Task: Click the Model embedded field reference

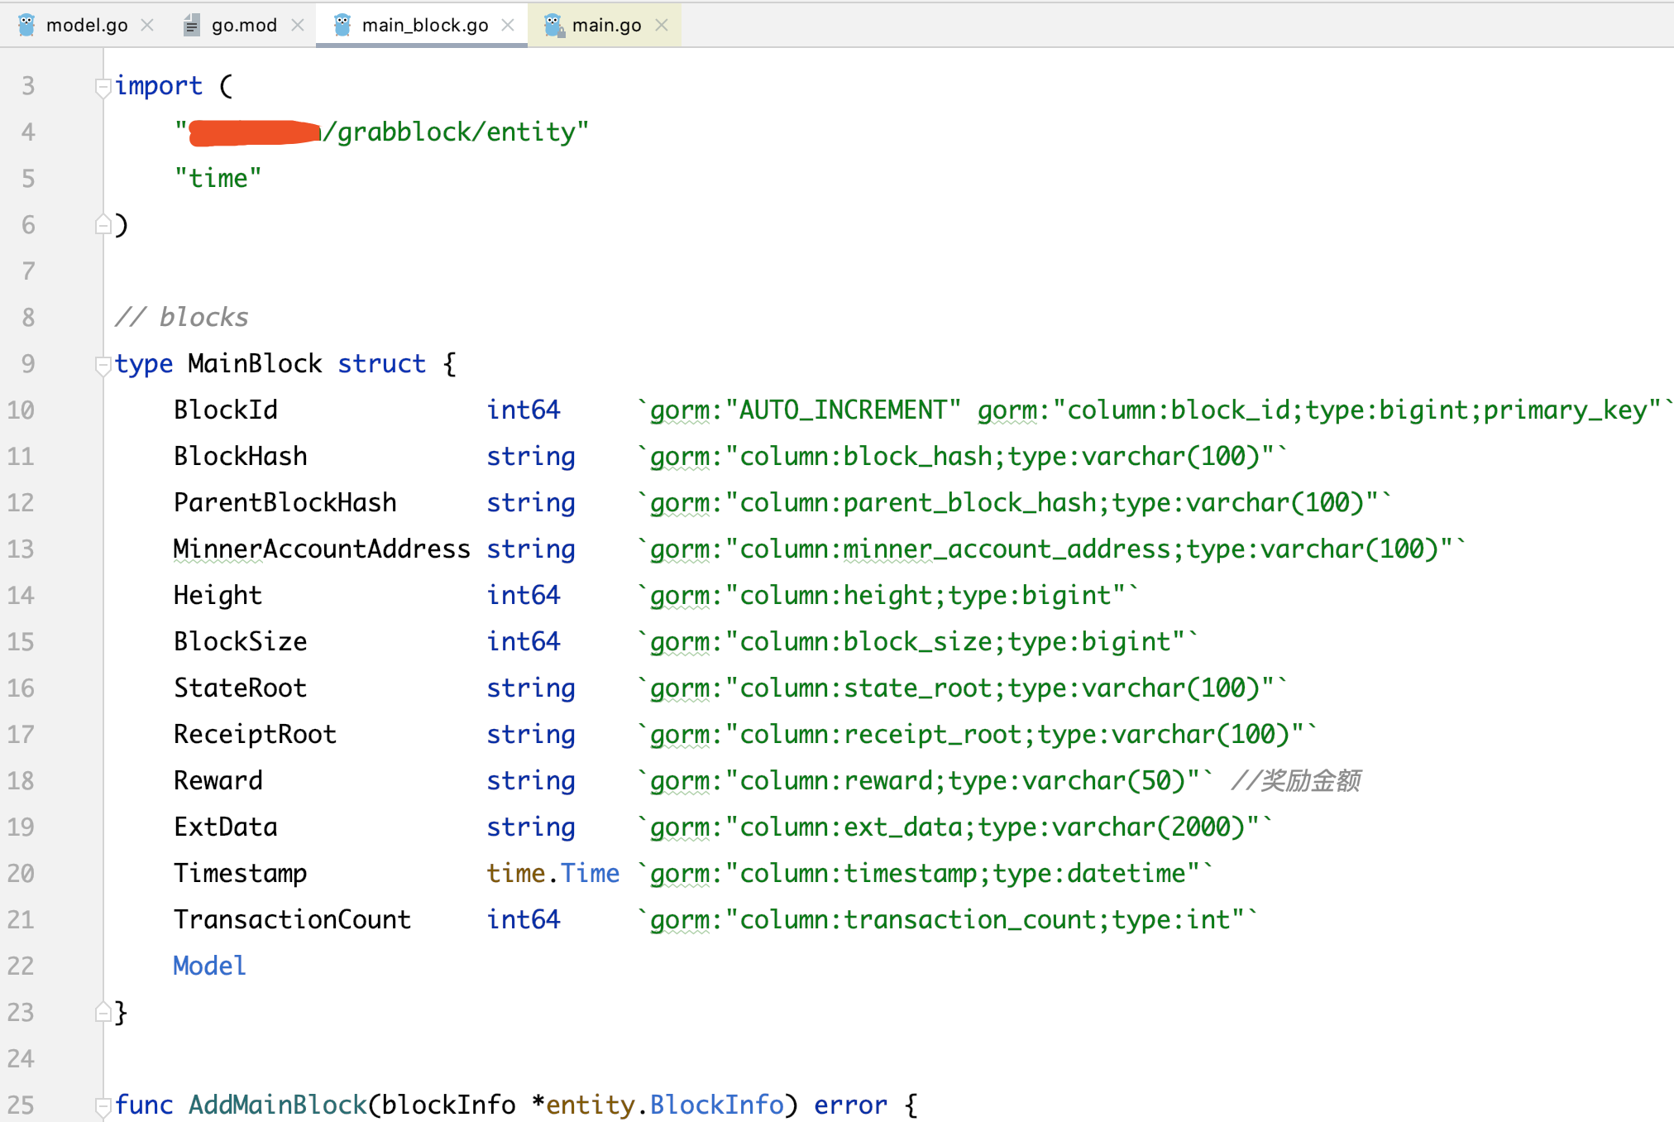Action: click(208, 965)
